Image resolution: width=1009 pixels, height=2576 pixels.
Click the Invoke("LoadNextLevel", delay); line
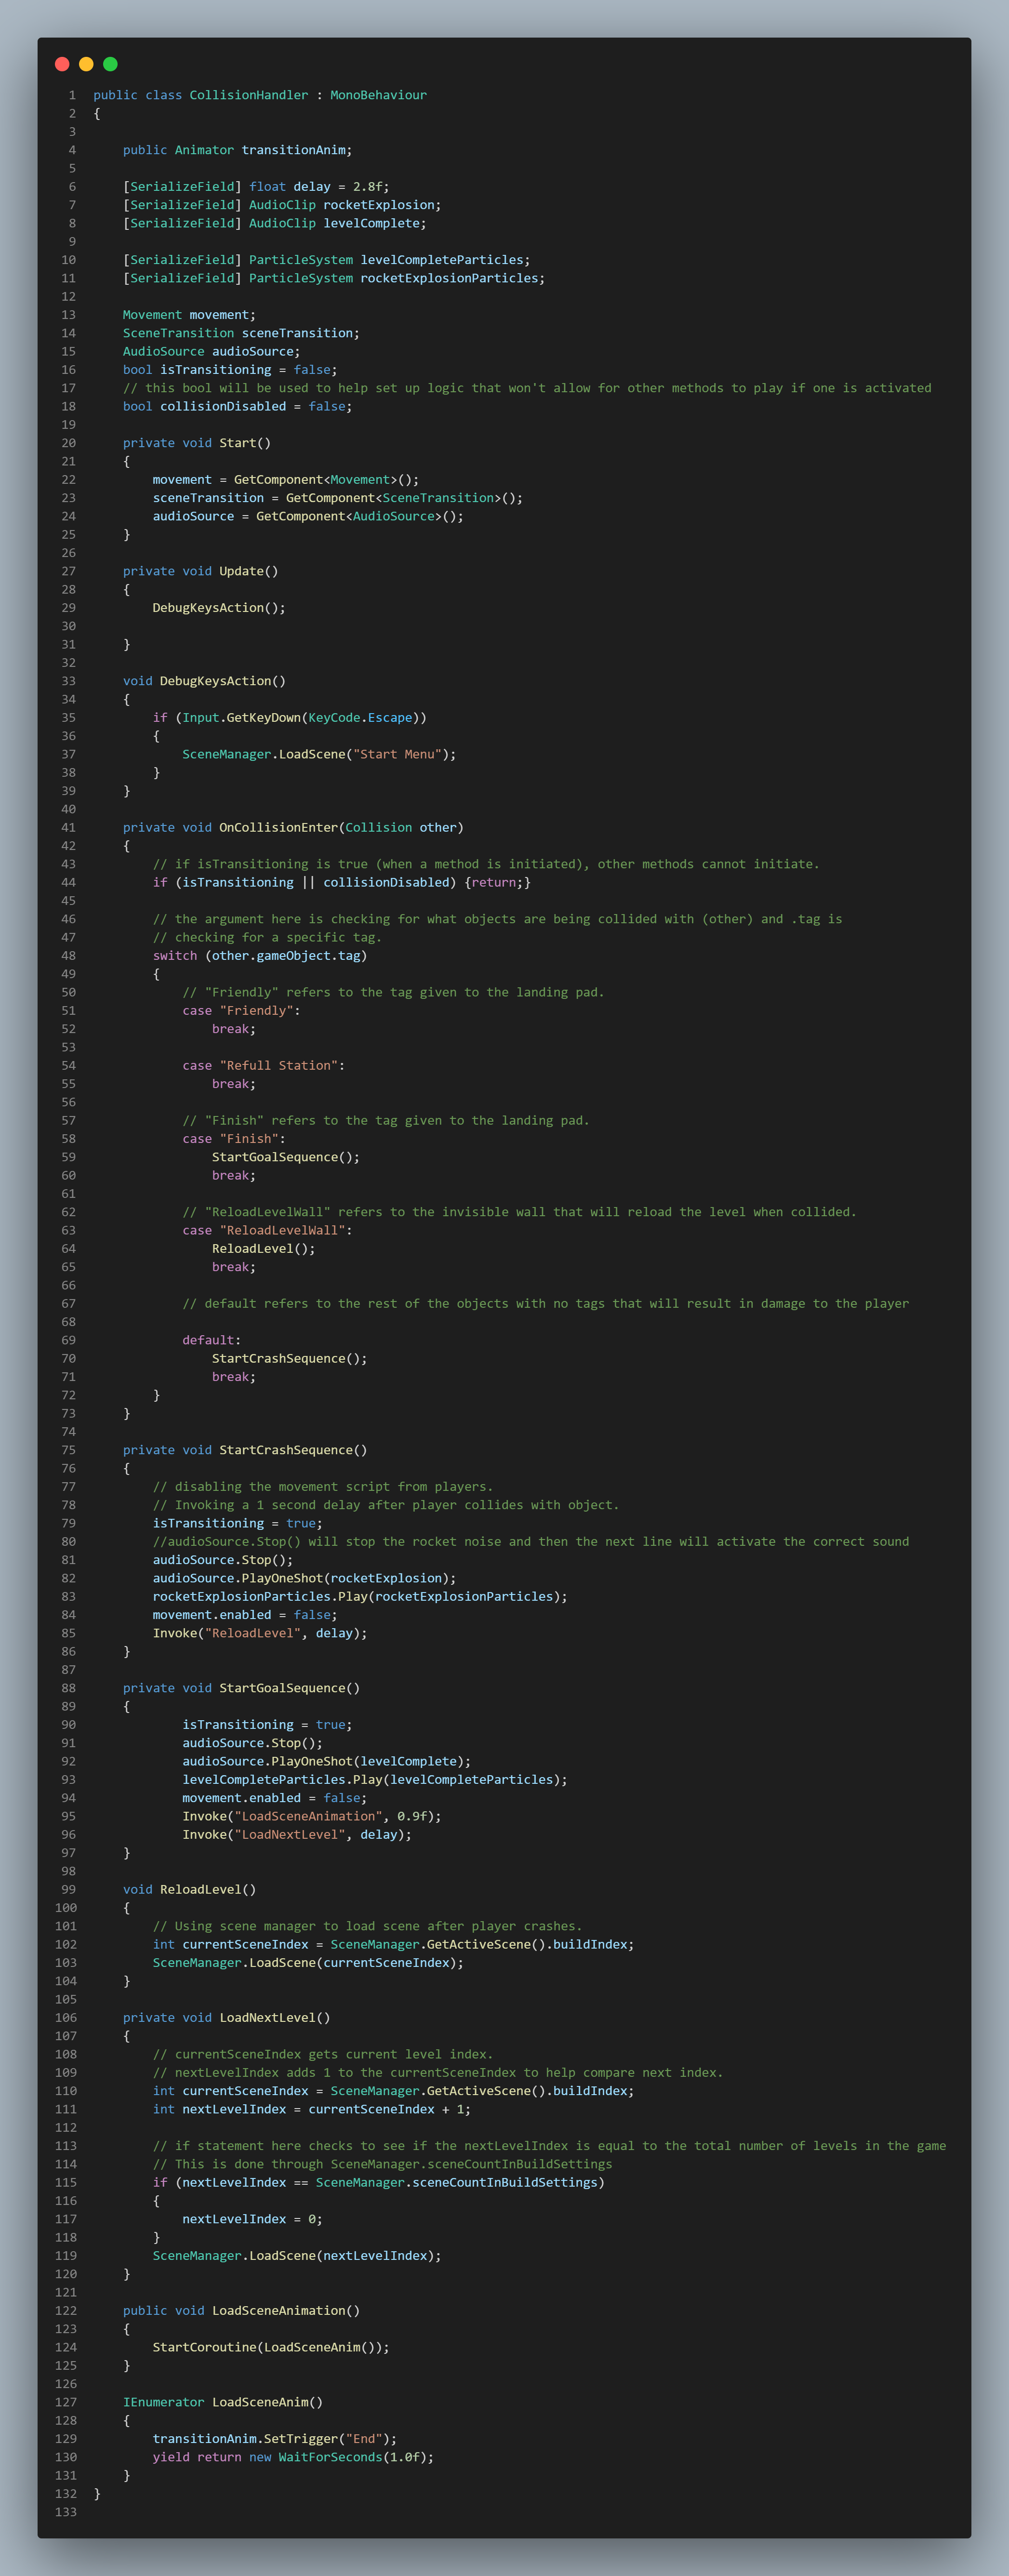[297, 1835]
